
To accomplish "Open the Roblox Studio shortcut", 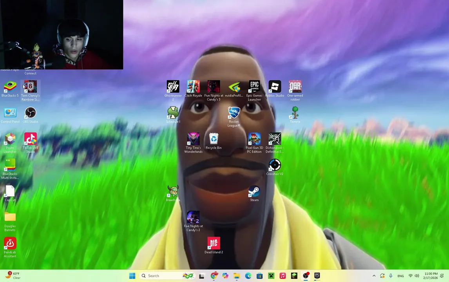I will tap(275, 89).
